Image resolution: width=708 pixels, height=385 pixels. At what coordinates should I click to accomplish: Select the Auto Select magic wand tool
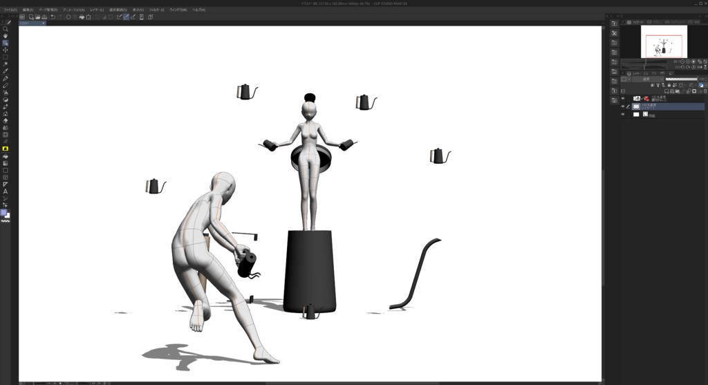coord(6,64)
